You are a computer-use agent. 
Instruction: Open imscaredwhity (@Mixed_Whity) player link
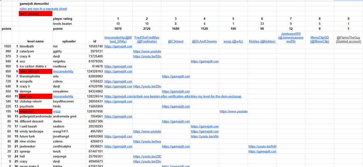pos(118,40)
